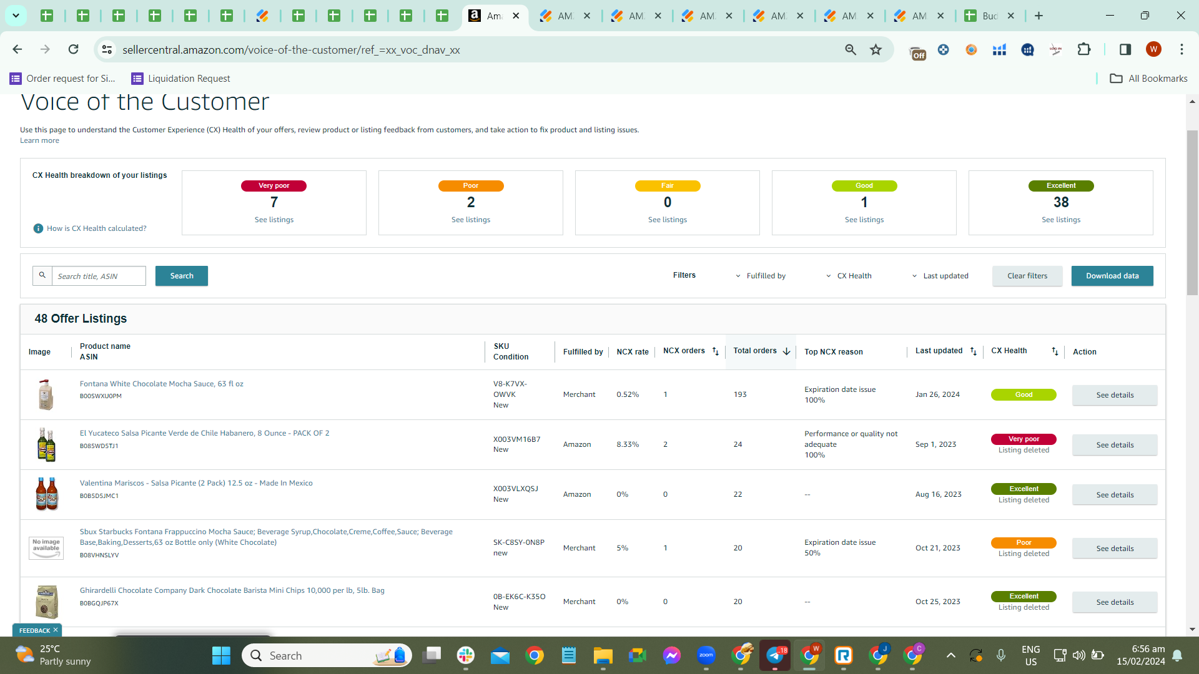The image size is (1199, 674).
Task: Open 'How is CX Health calculated?' link
Action: click(x=97, y=228)
